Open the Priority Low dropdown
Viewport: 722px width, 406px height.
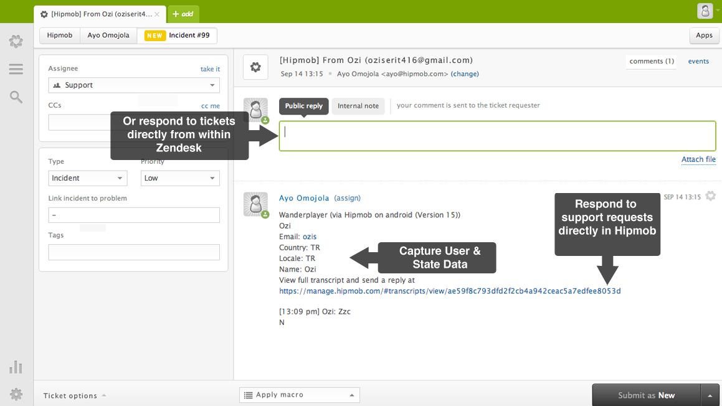[x=180, y=178]
